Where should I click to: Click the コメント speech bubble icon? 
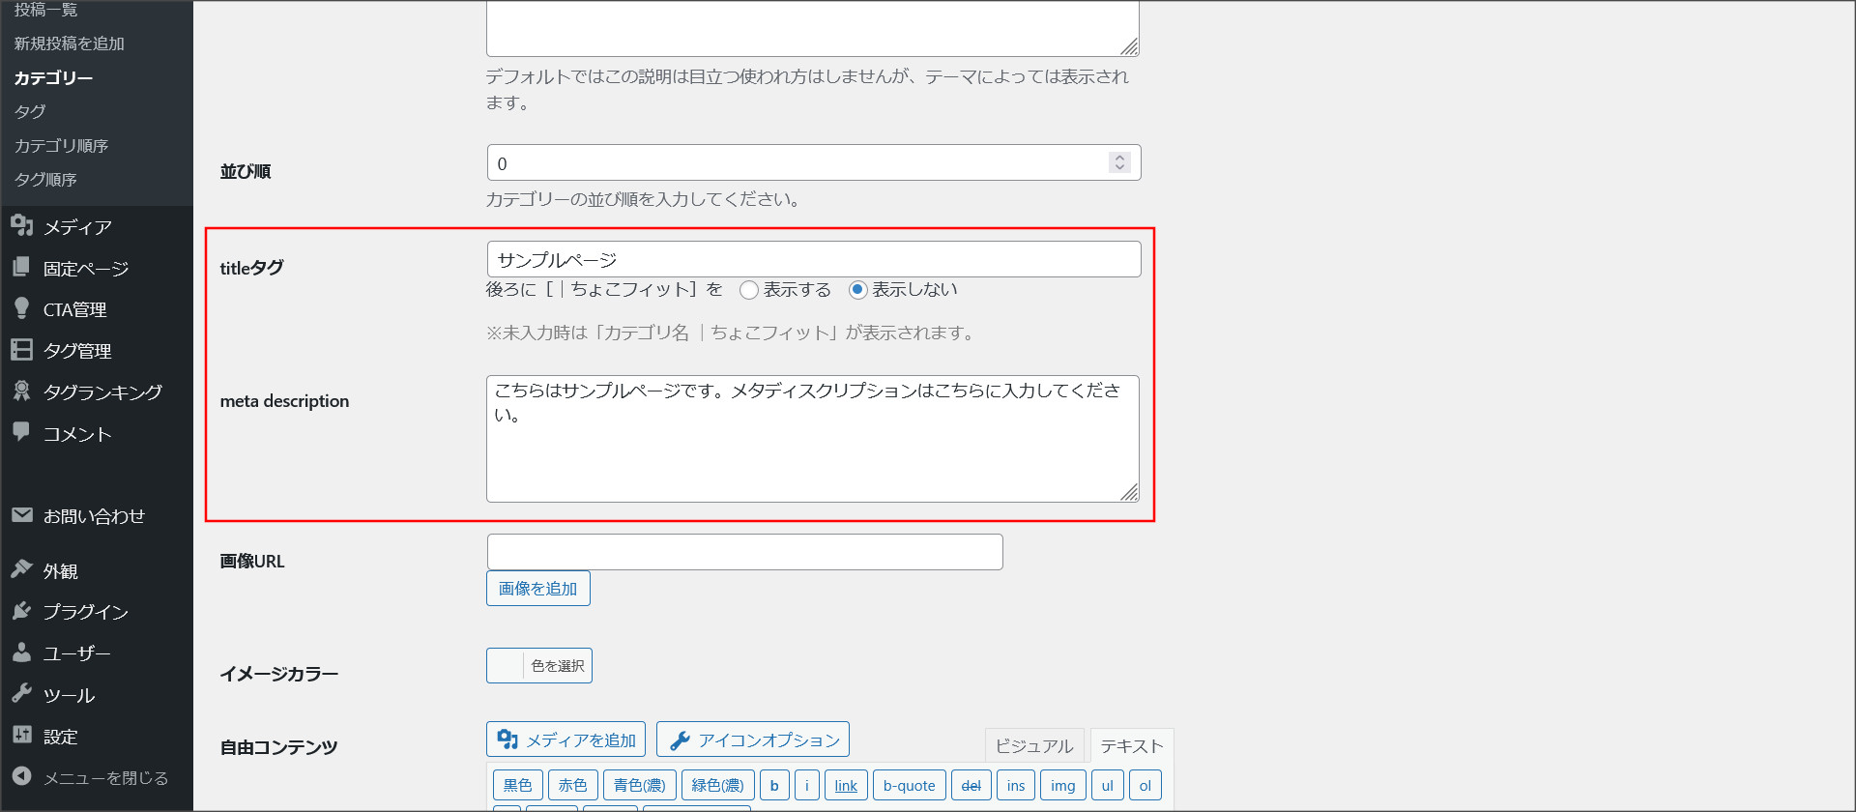(x=22, y=432)
